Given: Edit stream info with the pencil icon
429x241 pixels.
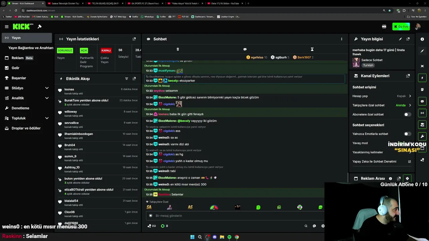Looking at the screenshot, I should point(400,39).
